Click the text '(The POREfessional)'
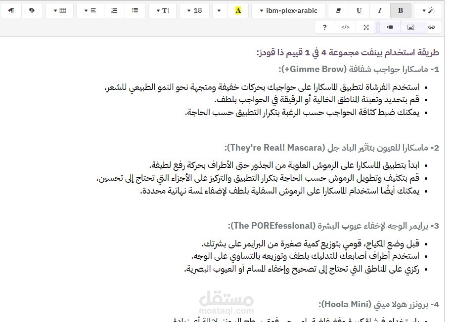The image size is (453, 322). [273, 226]
